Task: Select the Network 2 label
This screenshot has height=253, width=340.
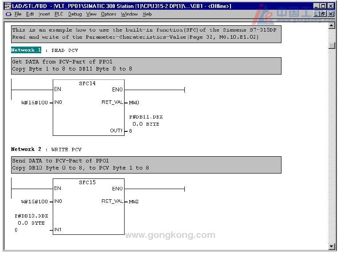Action: [26, 149]
